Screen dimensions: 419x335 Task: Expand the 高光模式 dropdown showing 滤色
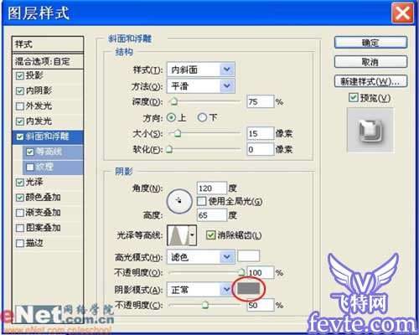(x=201, y=257)
